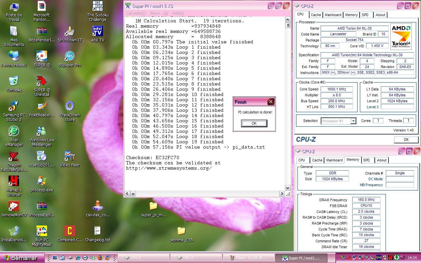
Task: Select the ccsetup201 installer icon
Action: [42, 159]
